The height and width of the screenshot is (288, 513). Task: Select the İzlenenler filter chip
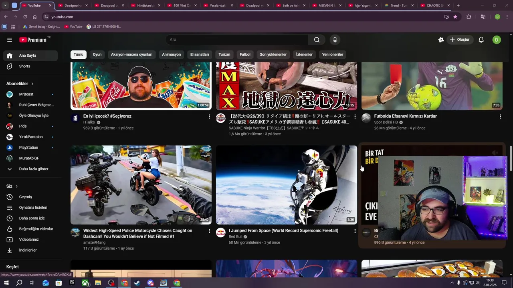click(x=304, y=54)
